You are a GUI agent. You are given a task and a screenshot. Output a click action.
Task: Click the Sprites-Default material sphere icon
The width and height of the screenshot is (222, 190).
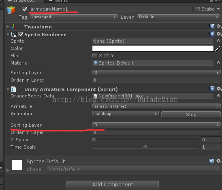pyautogui.click(x=96, y=63)
